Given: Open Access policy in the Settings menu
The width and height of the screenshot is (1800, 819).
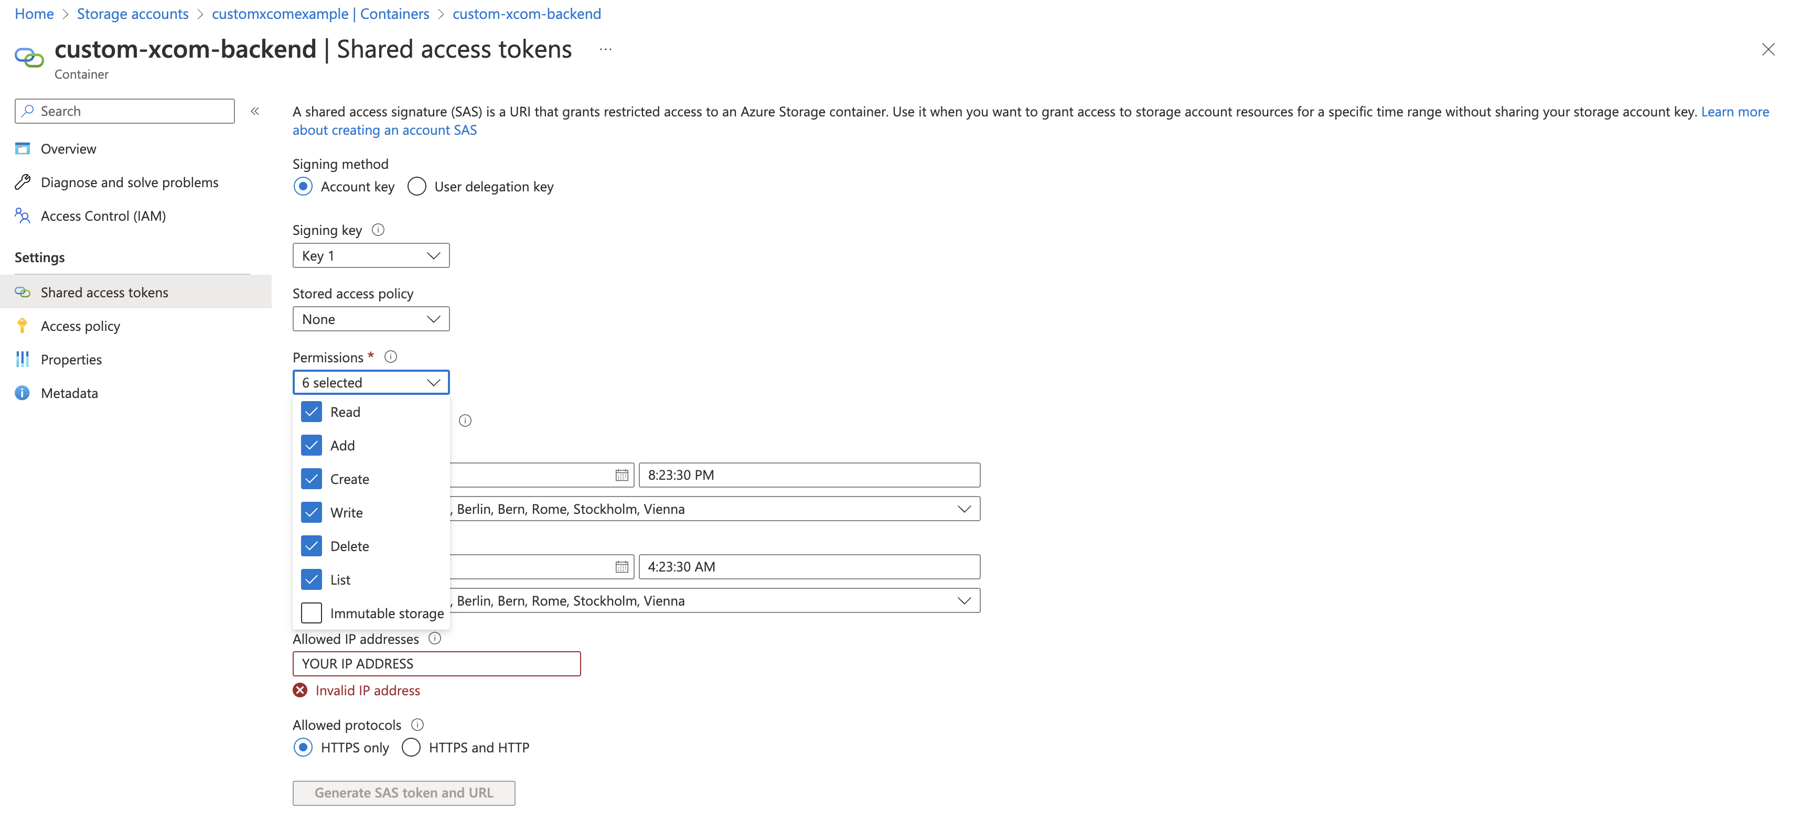Looking at the screenshot, I should click(80, 326).
